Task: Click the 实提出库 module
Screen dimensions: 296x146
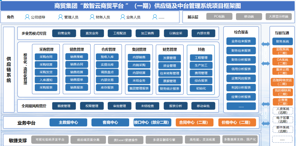Action: (107, 65)
